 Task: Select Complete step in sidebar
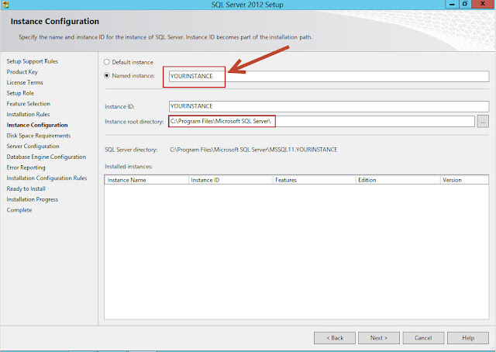click(19, 210)
